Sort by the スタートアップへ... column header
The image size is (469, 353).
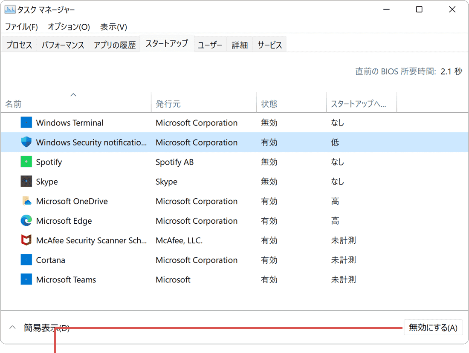pos(362,102)
